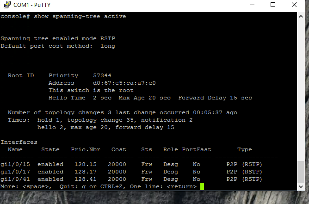Screen dimensions: 309x204
Task: Click the 'PortFast' column header
Action: coord(197,149)
